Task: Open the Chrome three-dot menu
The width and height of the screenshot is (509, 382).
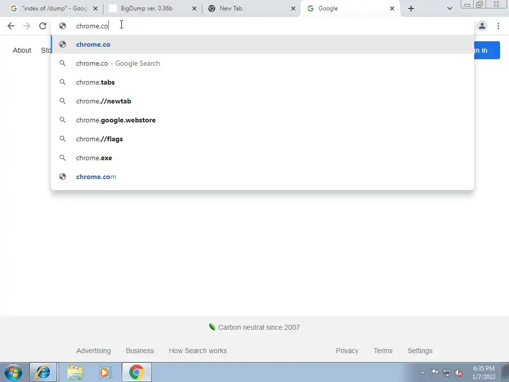Action: click(x=498, y=26)
